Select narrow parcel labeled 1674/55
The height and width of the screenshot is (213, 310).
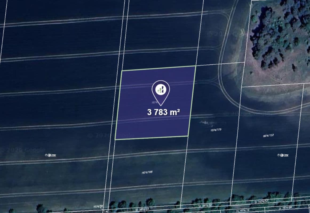(x=207, y=205)
